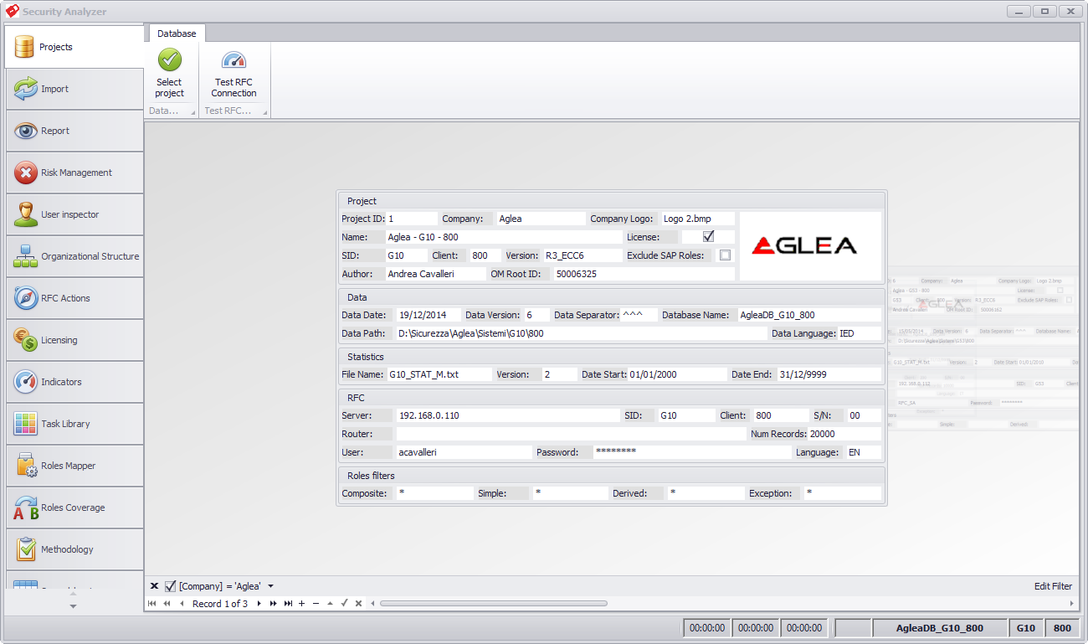
Task: Enable Exclude SAP Roles checkbox
Action: [x=725, y=255]
